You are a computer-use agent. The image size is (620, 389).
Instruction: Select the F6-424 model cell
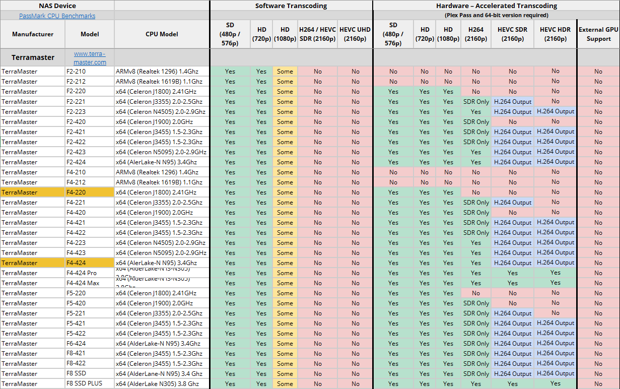pyautogui.click(x=90, y=343)
